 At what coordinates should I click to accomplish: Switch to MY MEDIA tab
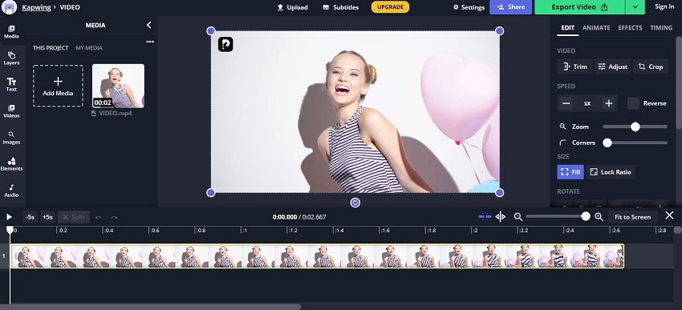coord(89,48)
